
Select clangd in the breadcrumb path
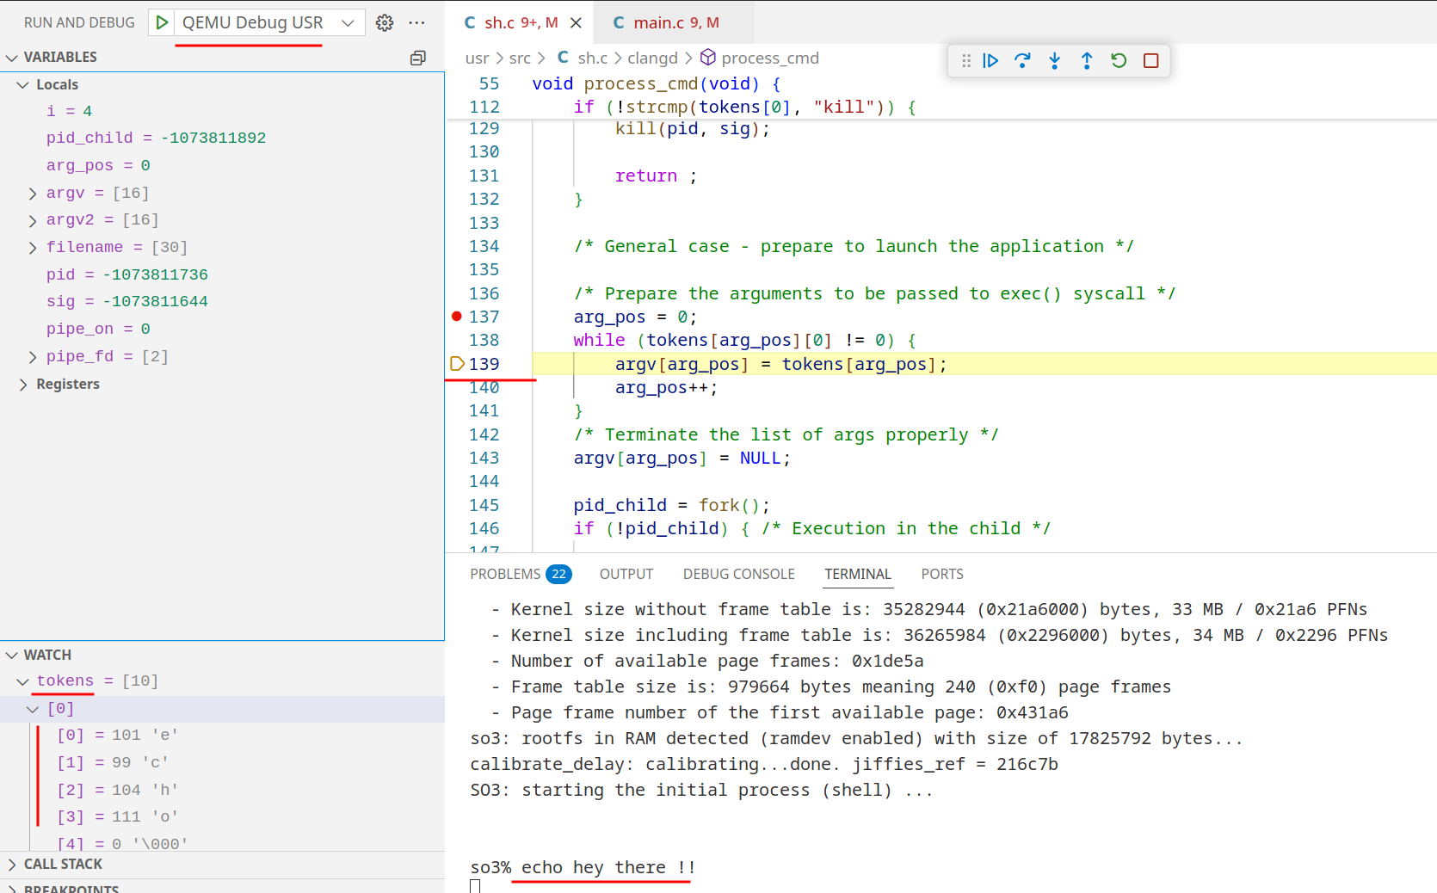(653, 58)
